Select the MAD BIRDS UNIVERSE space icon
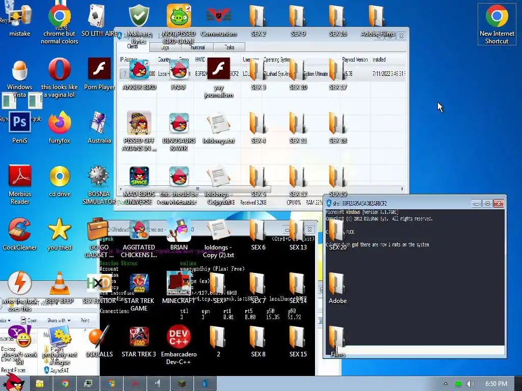The width and height of the screenshot is (522, 391). point(139,177)
